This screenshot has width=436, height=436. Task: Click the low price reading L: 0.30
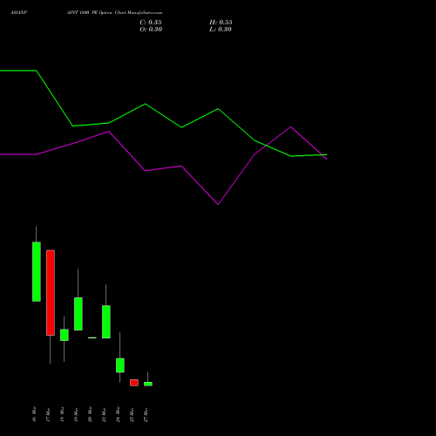click(221, 30)
